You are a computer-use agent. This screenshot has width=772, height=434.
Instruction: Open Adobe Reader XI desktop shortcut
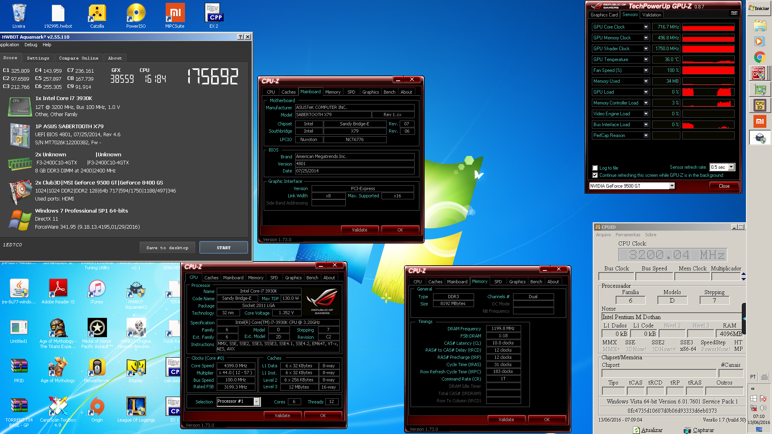coord(58,291)
